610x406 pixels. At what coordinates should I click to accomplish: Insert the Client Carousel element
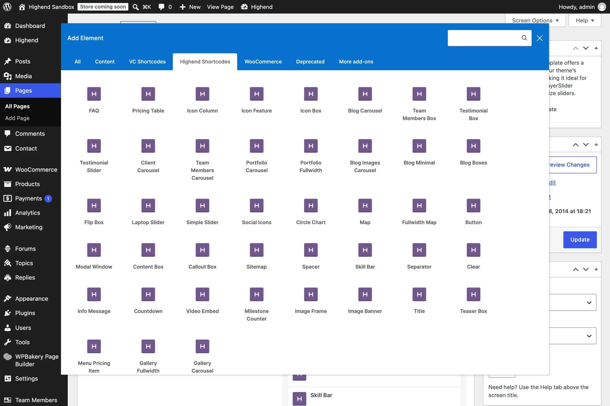pyautogui.click(x=148, y=156)
